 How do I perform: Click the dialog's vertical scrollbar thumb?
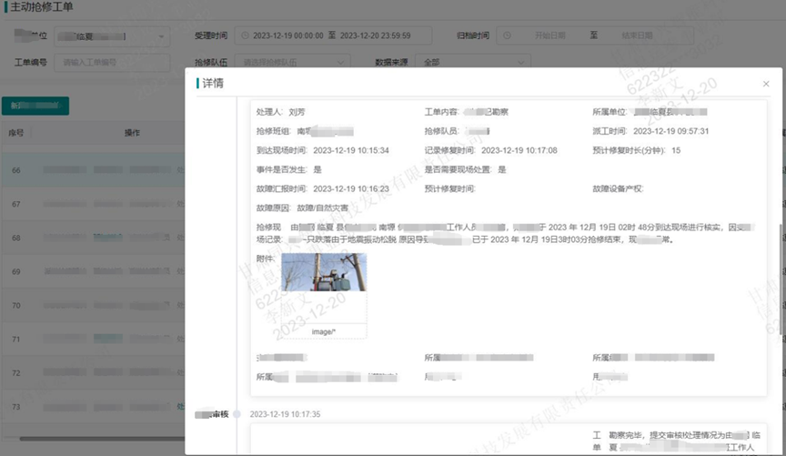(780, 279)
